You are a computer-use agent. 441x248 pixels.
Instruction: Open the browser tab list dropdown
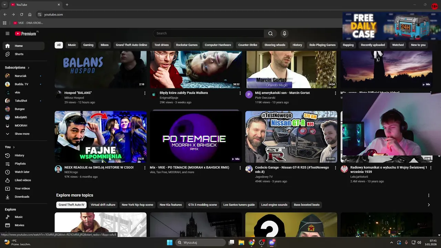(4, 5)
